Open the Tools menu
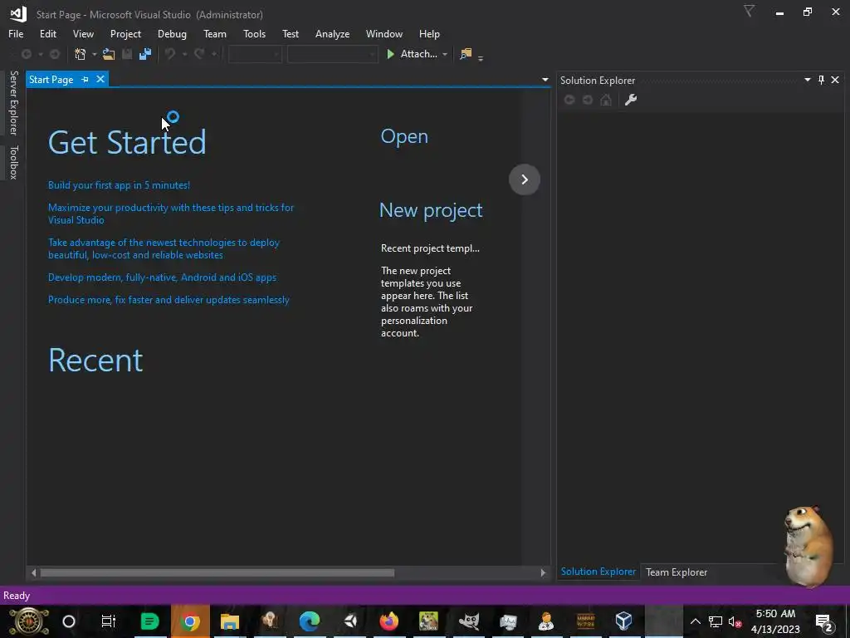850x638 pixels. pyautogui.click(x=254, y=33)
